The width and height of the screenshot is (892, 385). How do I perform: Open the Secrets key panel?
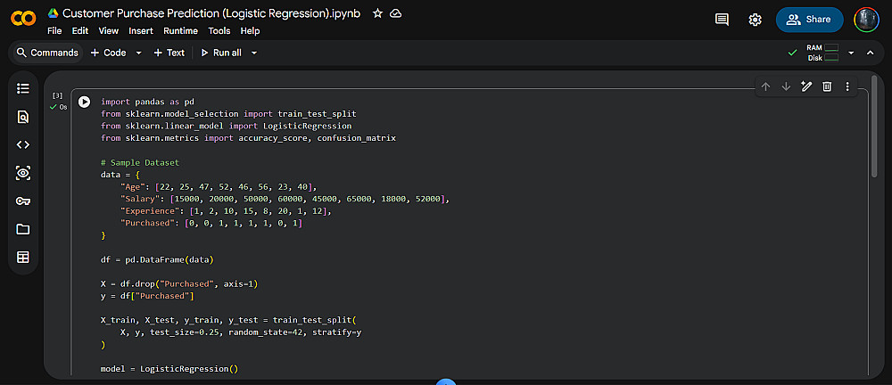(x=23, y=201)
